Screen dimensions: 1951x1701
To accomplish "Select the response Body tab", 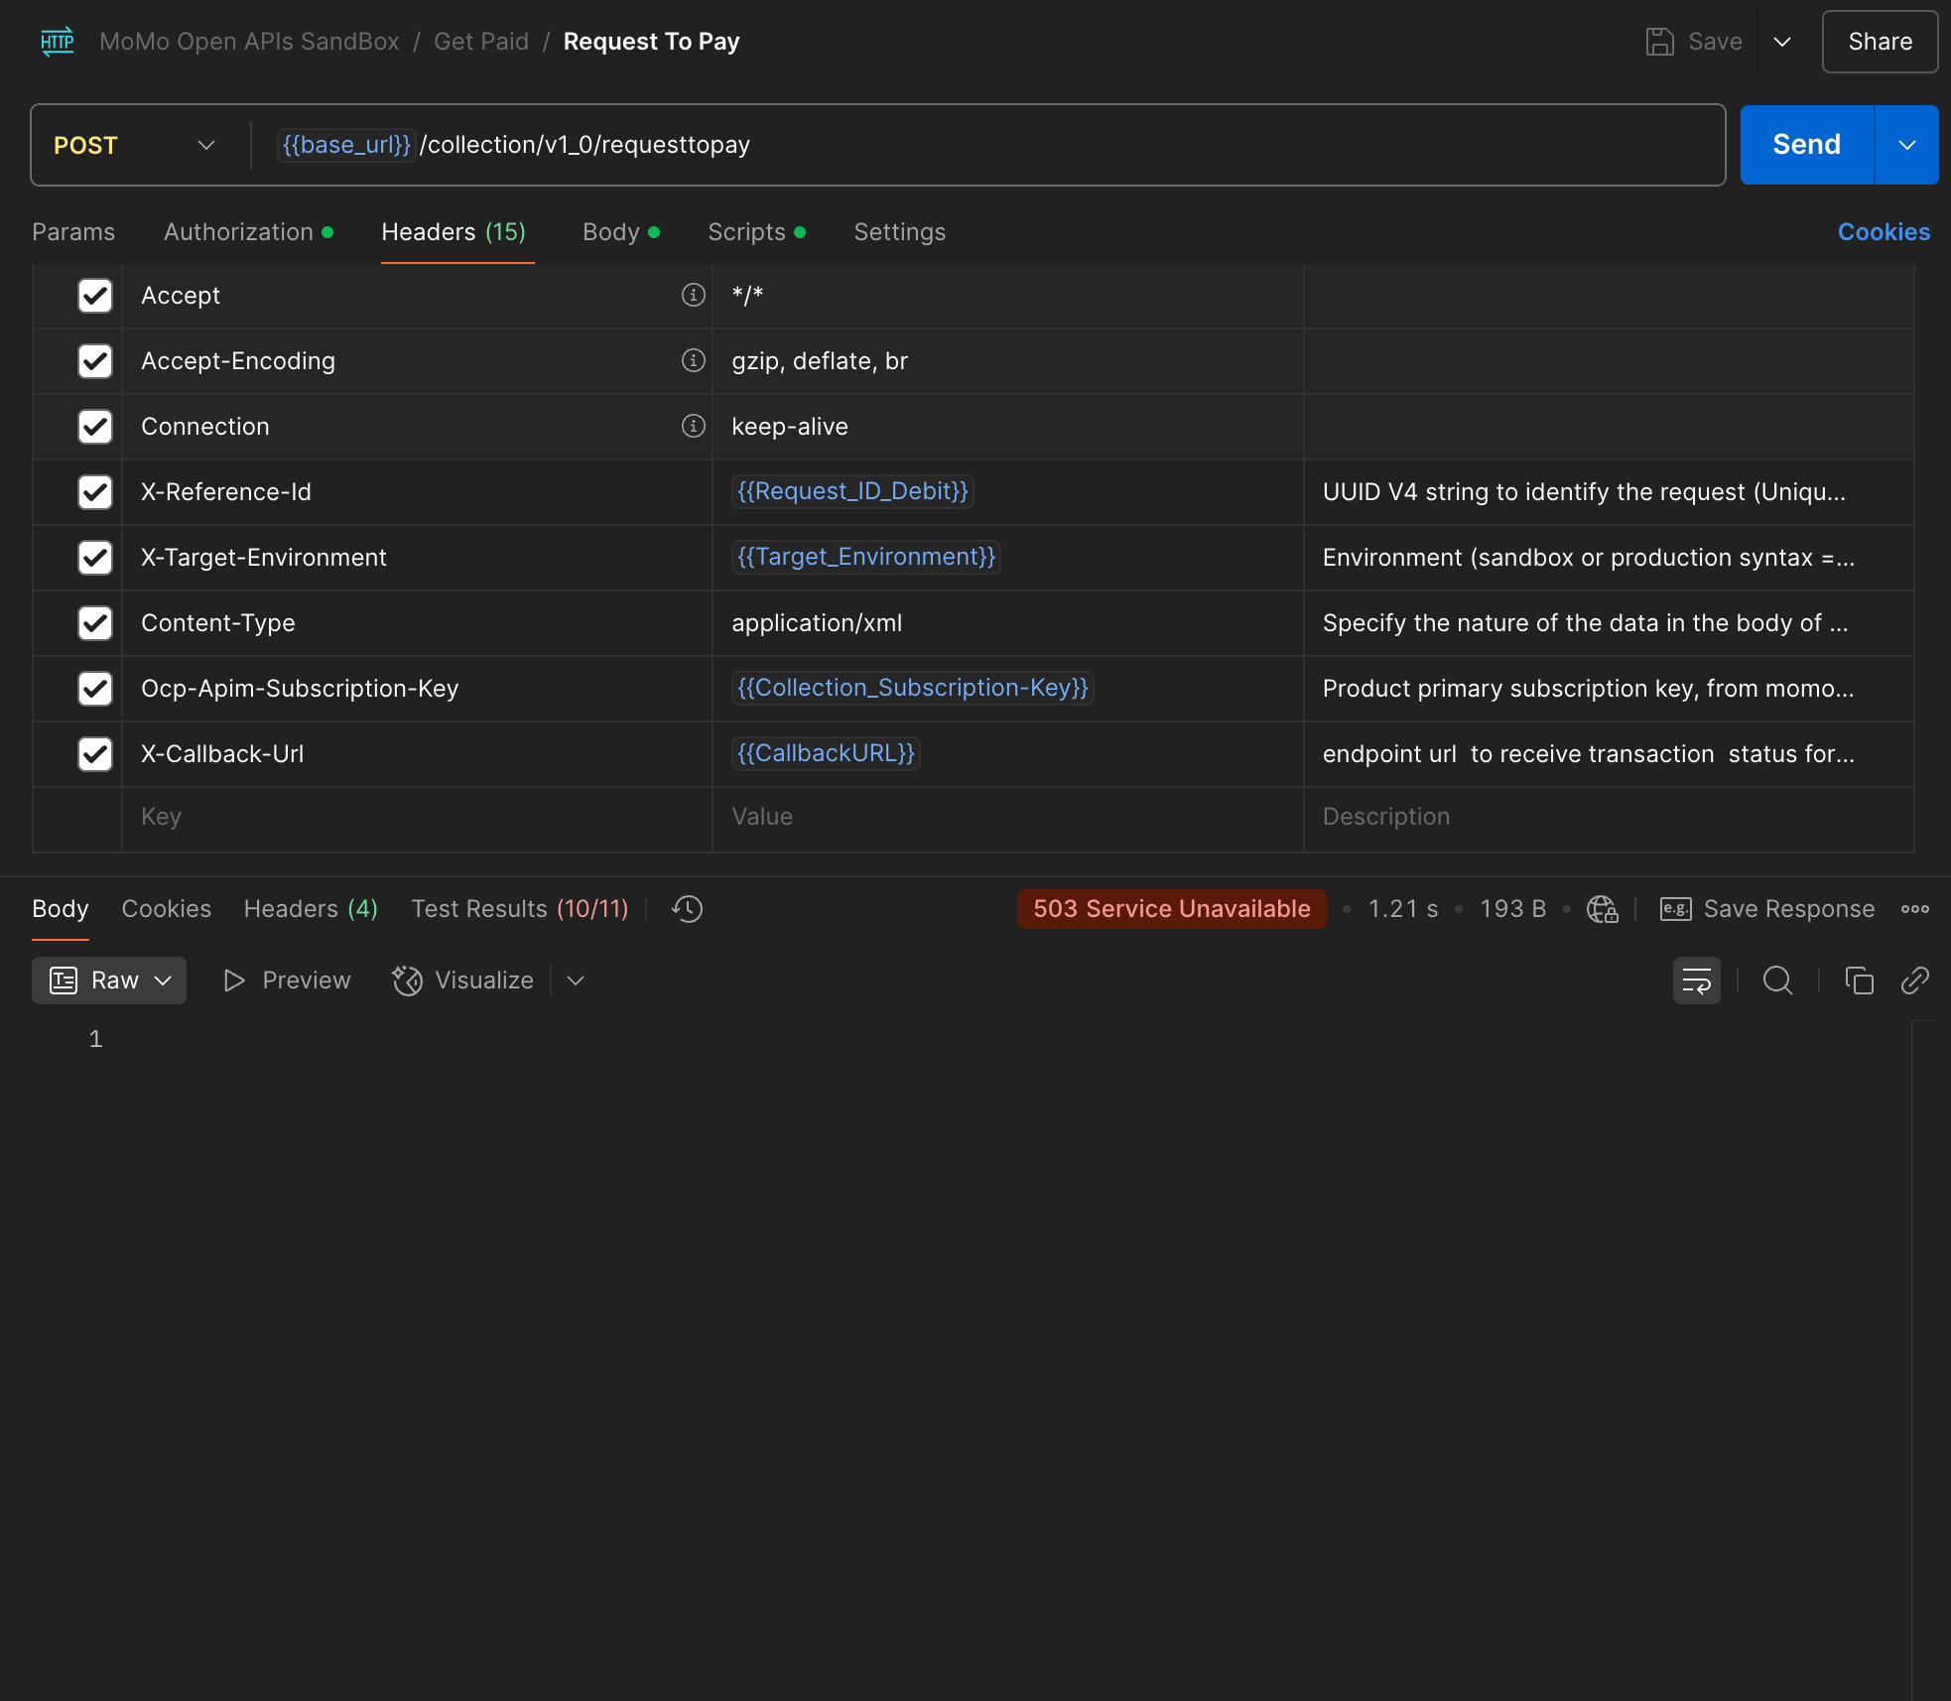I will (x=61, y=909).
